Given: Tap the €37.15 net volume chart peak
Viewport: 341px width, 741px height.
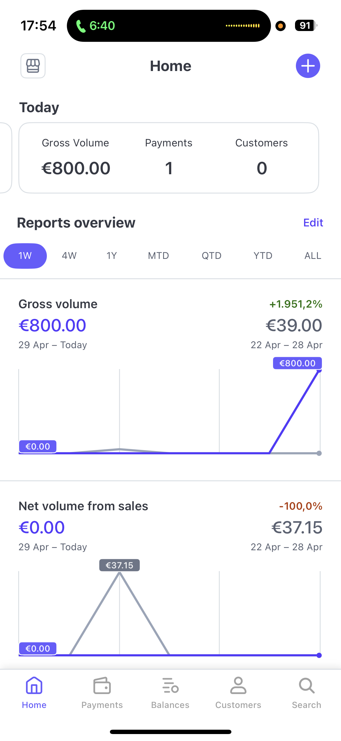Looking at the screenshot, I should (x=119, y=573).
